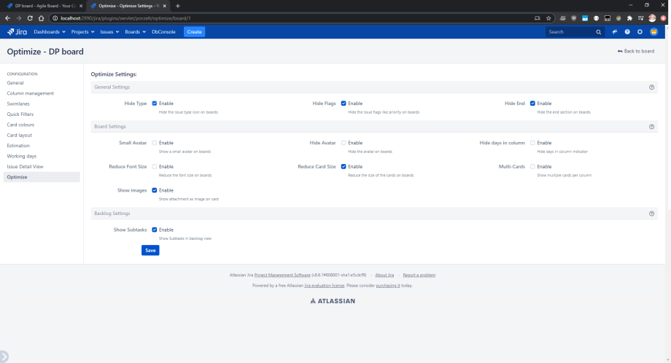
Task: Open Estimation configuration
Action: (x=18, y=146)
